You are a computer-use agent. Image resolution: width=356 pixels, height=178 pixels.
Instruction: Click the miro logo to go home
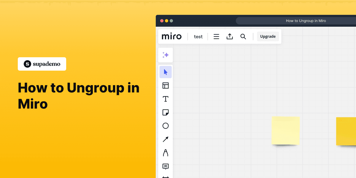[x=171, y=36]
